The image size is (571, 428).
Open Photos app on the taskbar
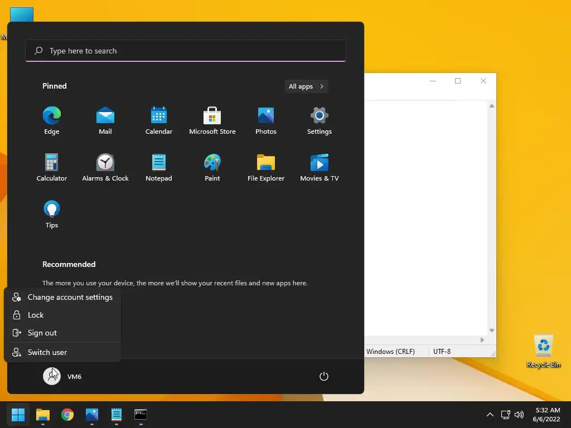(x=92, y=415)
